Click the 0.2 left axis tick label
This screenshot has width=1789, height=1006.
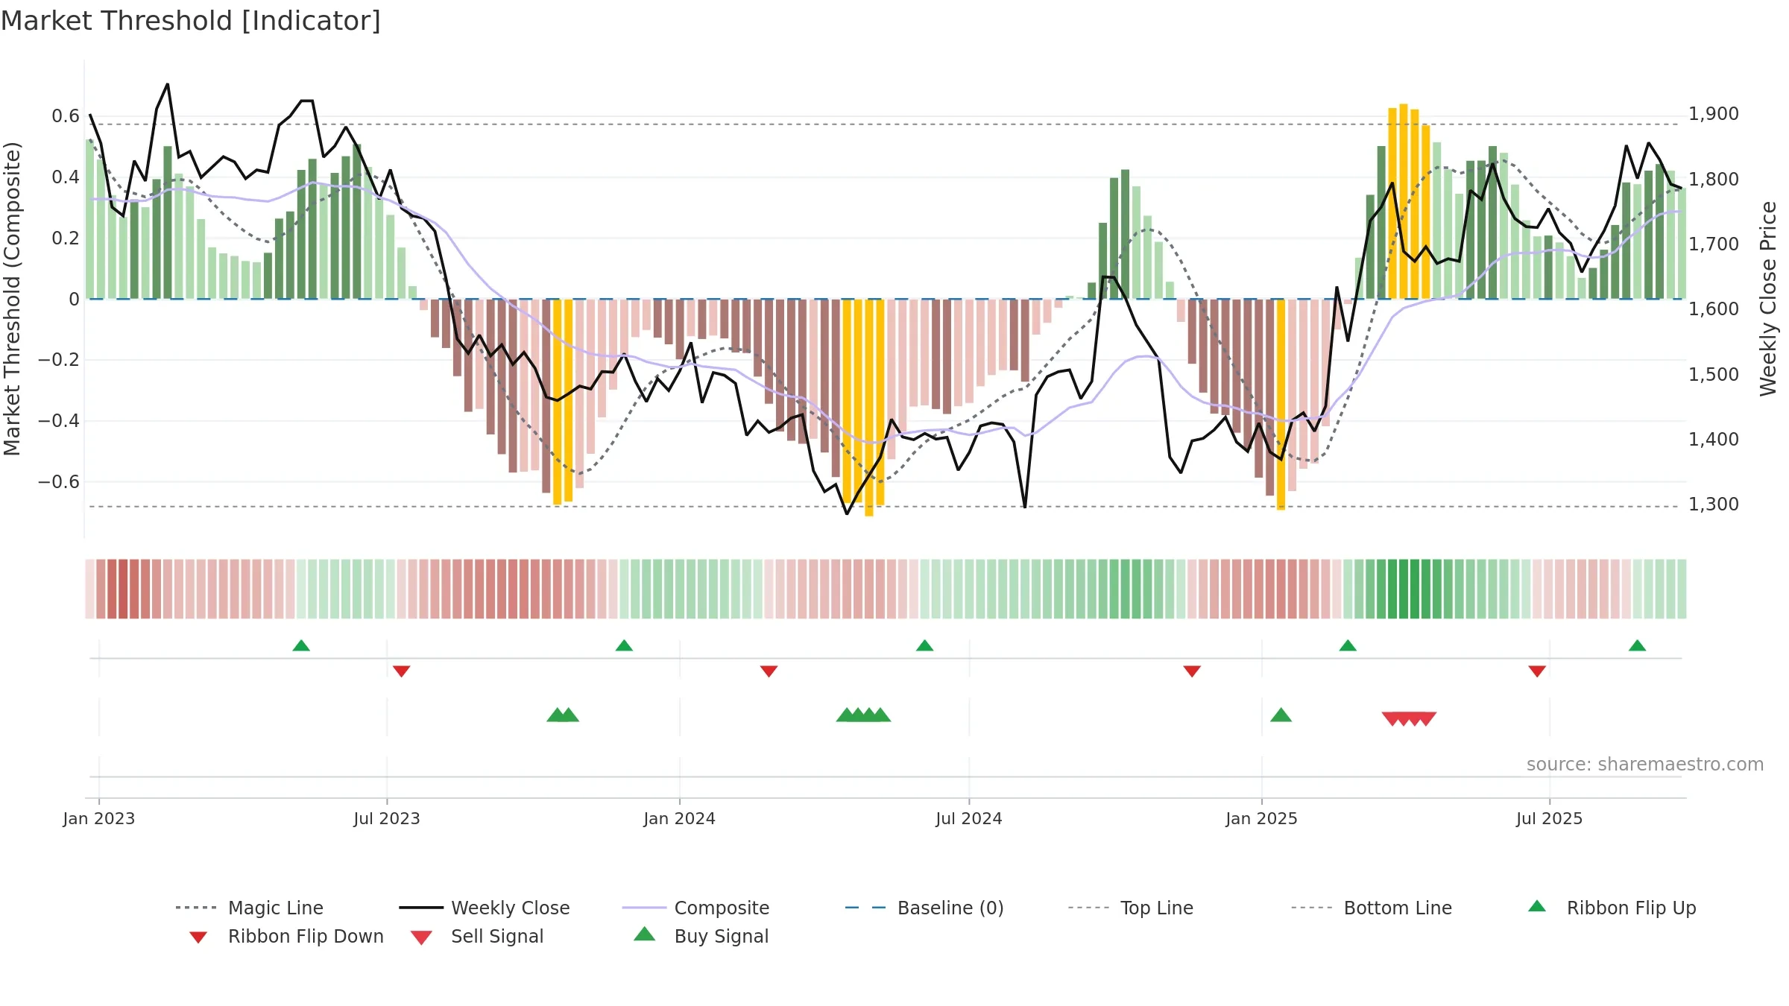[x=66, y=238]
